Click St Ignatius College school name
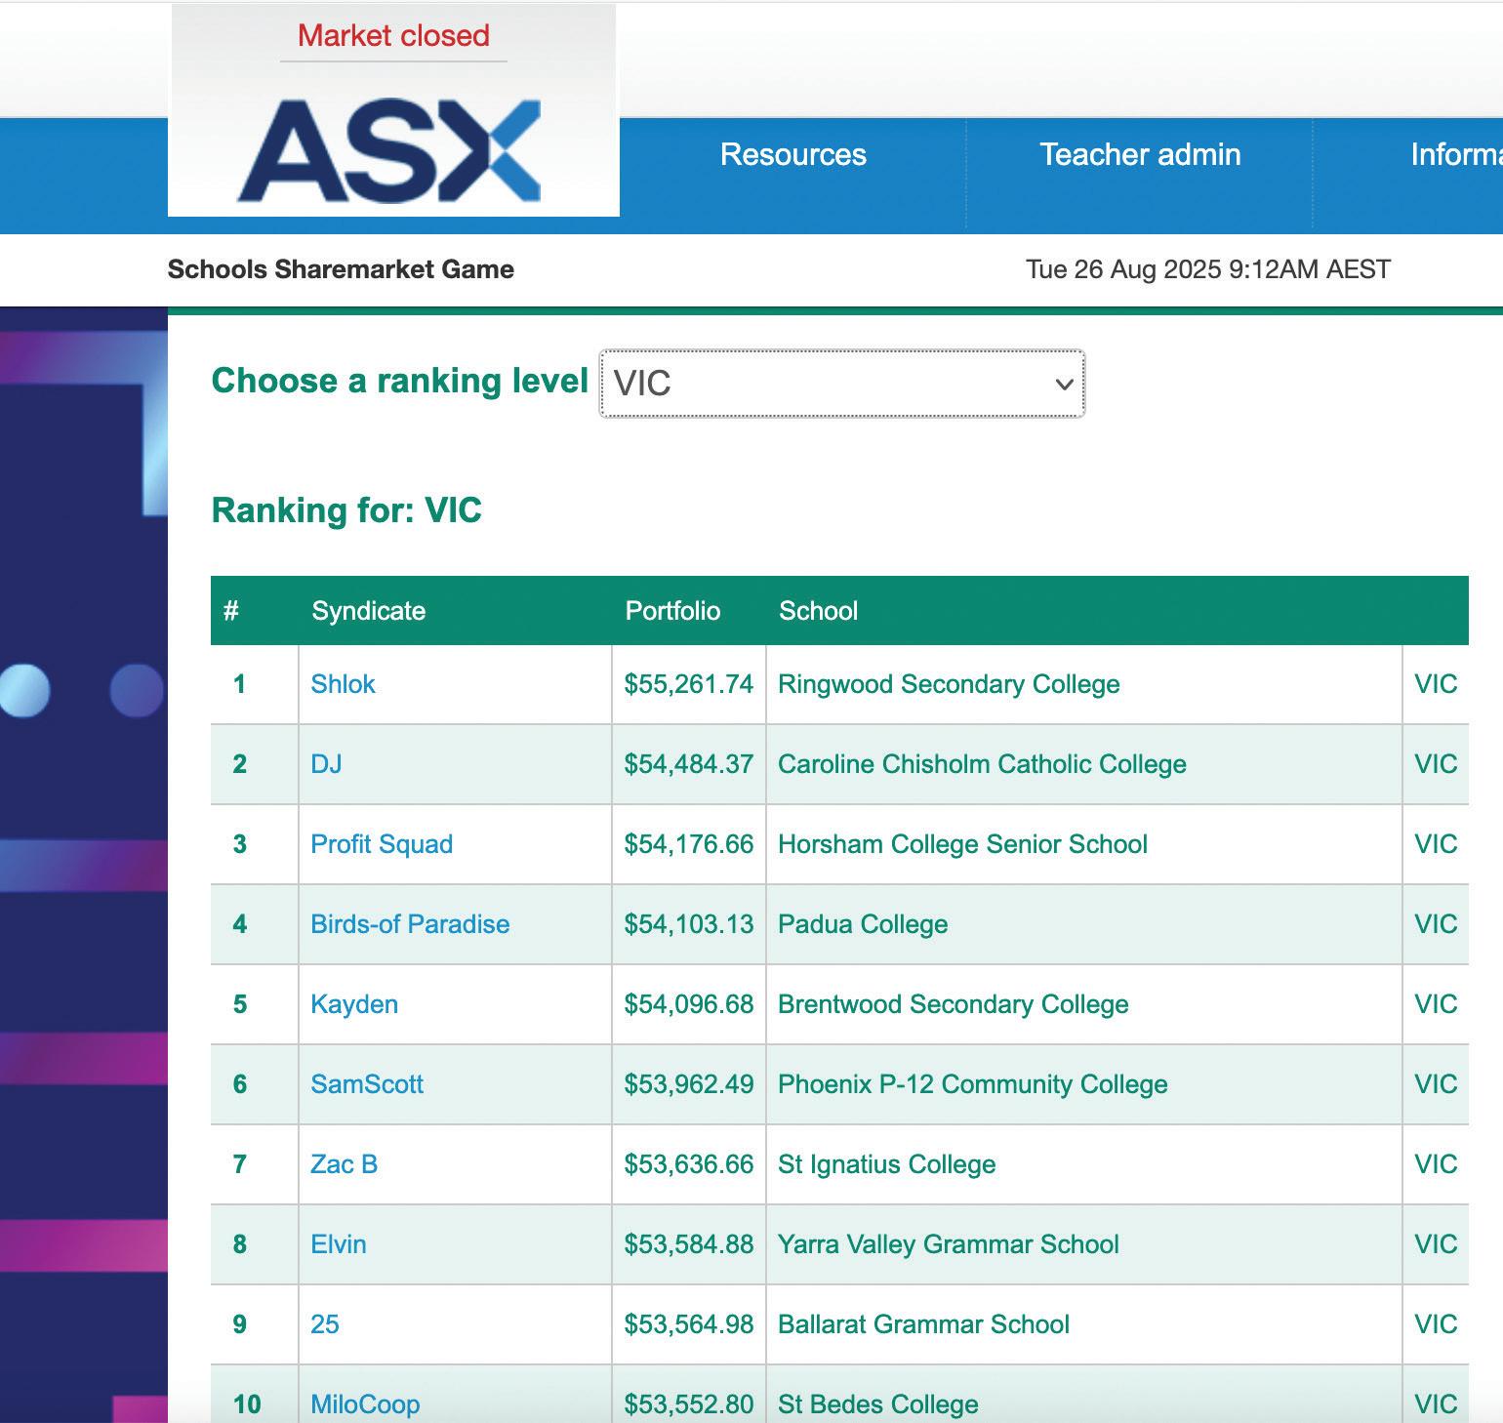 click(887, 1164)
